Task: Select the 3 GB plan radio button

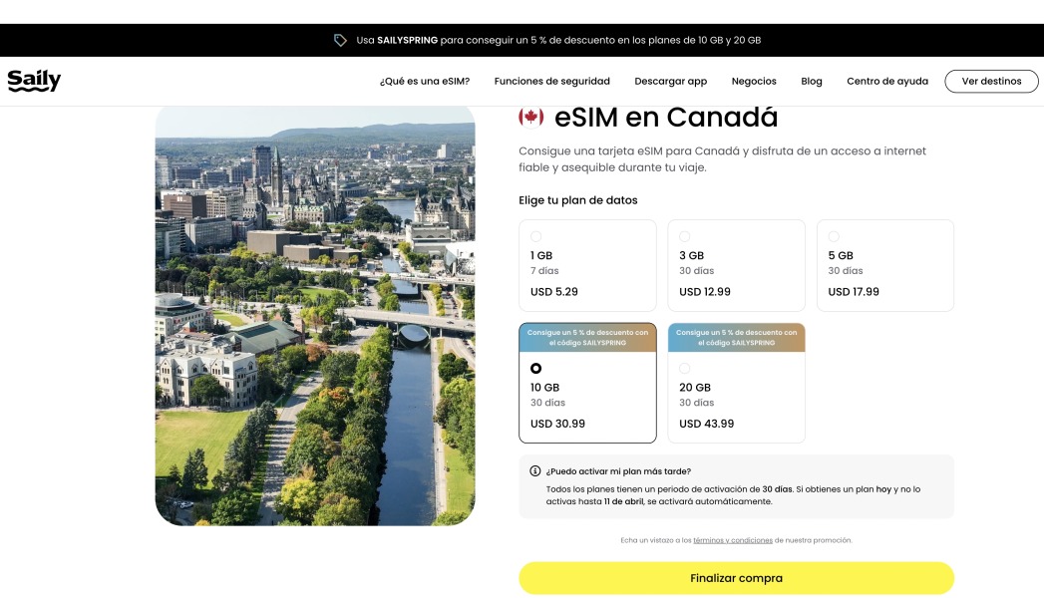Action: coord(685,236)
